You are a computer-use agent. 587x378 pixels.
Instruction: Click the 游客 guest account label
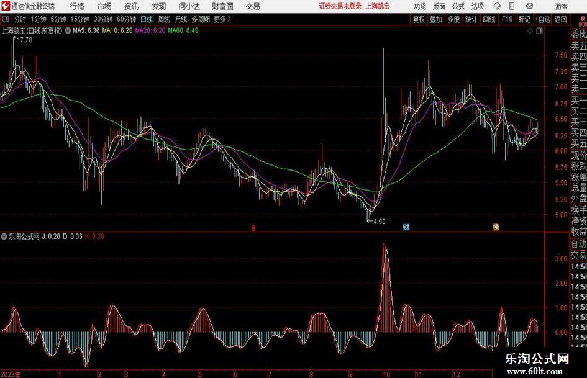coord(561,6)
